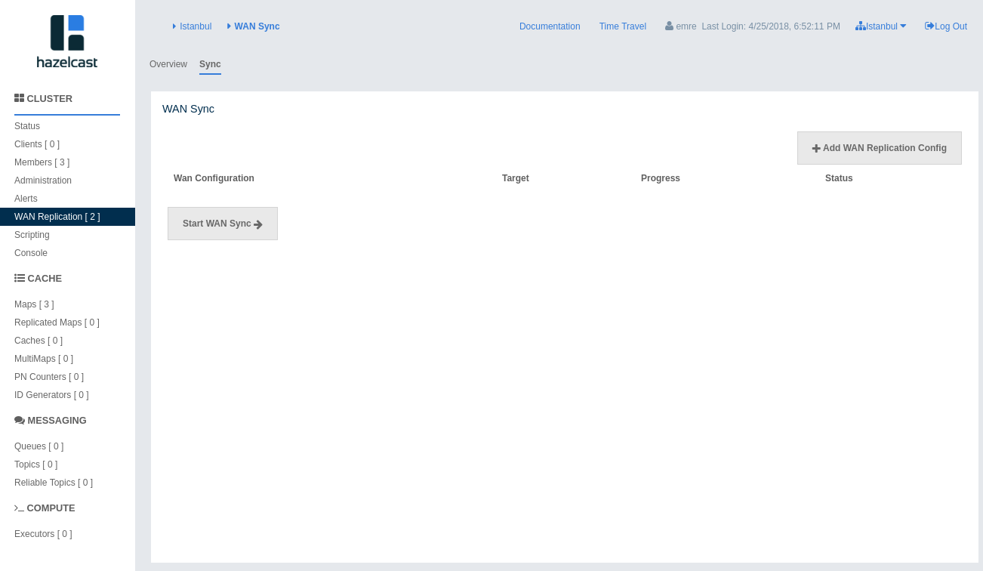Open the Documentation link

tap(550, 26)
